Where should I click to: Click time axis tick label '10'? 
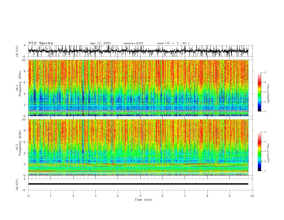click(252, 196)
